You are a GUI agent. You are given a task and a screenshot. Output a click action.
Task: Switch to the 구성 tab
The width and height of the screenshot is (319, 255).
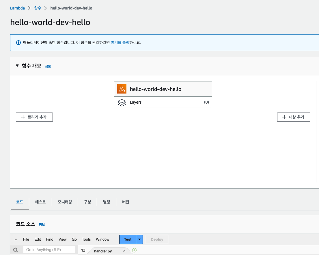click(87, 202)
